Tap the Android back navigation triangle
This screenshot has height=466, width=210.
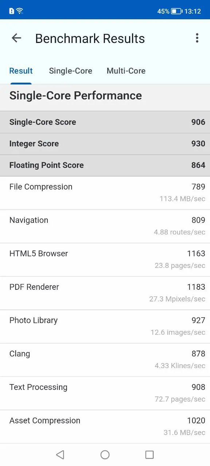coord(60,454)
